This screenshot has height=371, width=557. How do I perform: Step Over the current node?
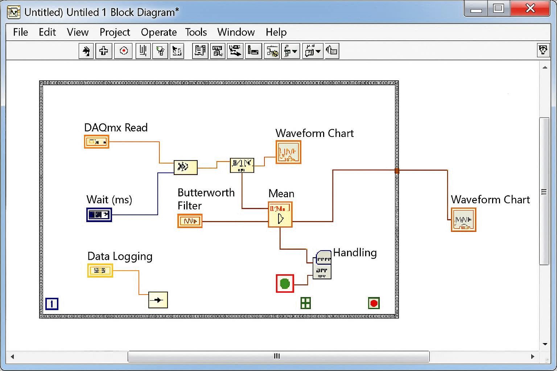pyautogui.click(x=218, y=51)
